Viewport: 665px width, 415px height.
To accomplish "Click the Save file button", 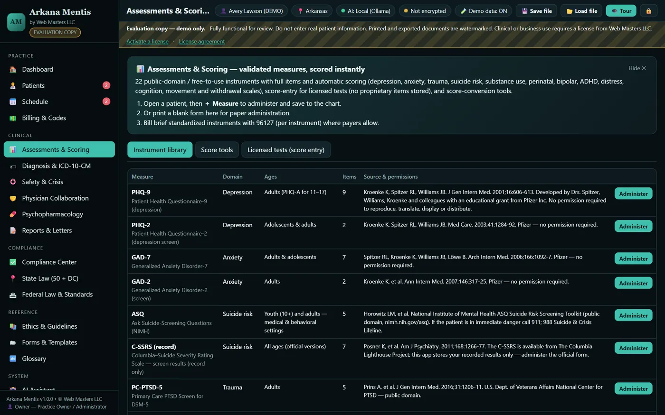I will tap(536, 11).
